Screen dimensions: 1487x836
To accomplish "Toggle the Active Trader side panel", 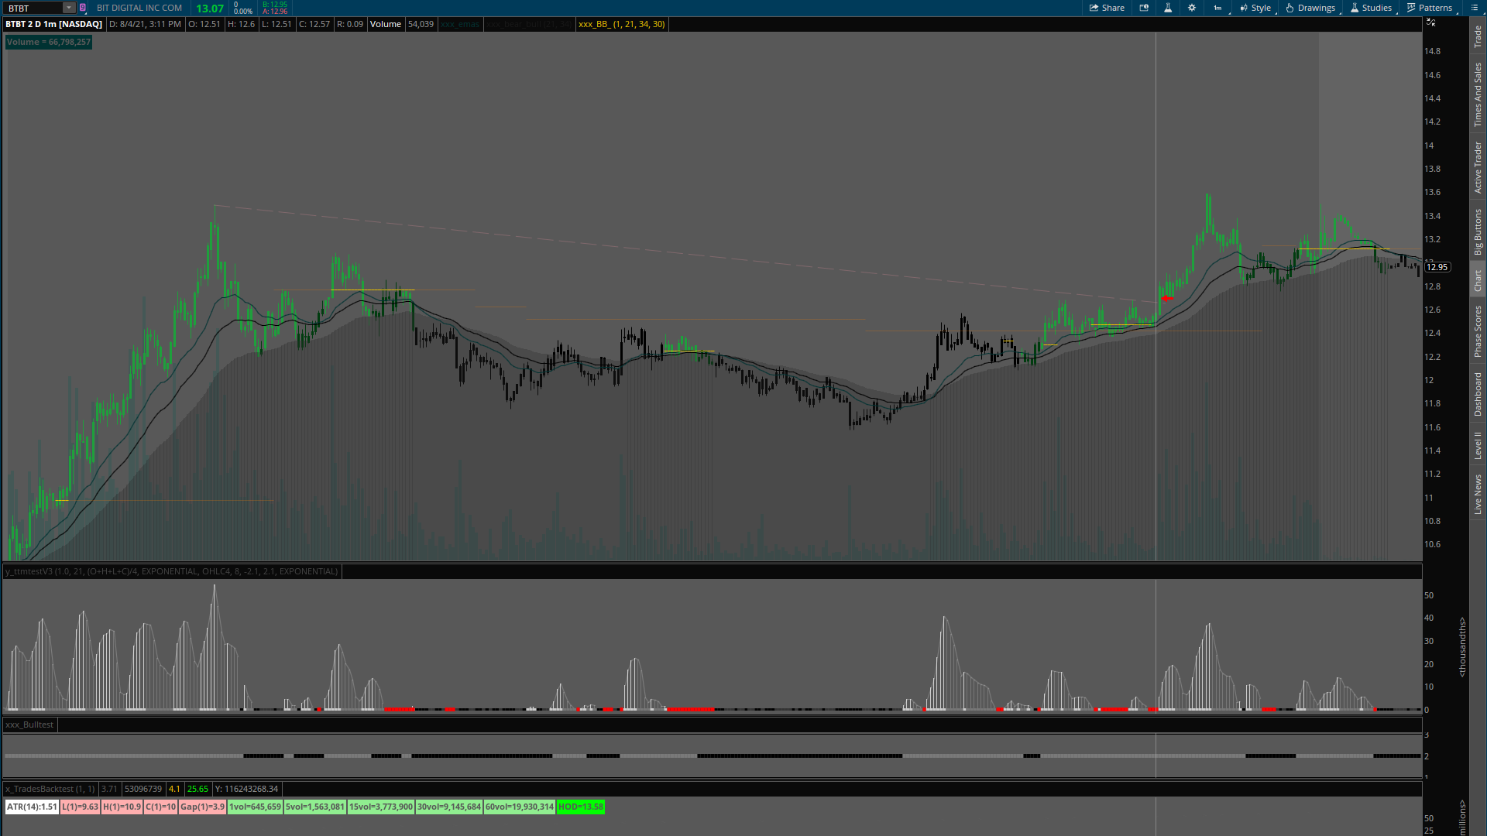I will [1478, 167].
